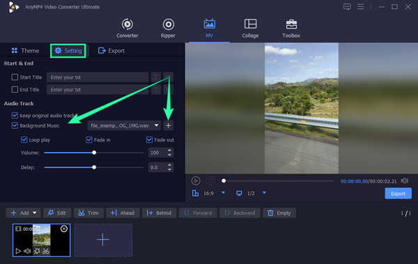The height and width of the screenshot is (264, 418).
Task: Click the video playback progress handle
Action: (x=224, y=181)
